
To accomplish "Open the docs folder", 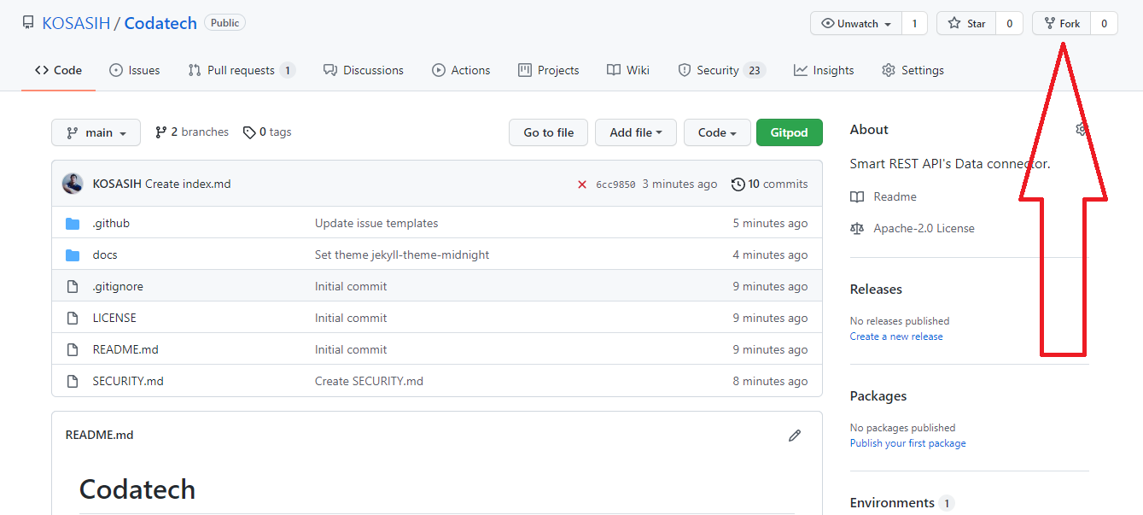I will [x=105, y=255].
